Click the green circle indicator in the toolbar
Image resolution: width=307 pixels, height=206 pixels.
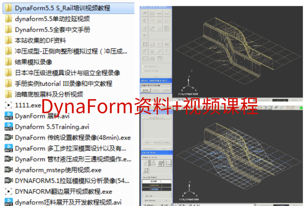coord(301,108)
